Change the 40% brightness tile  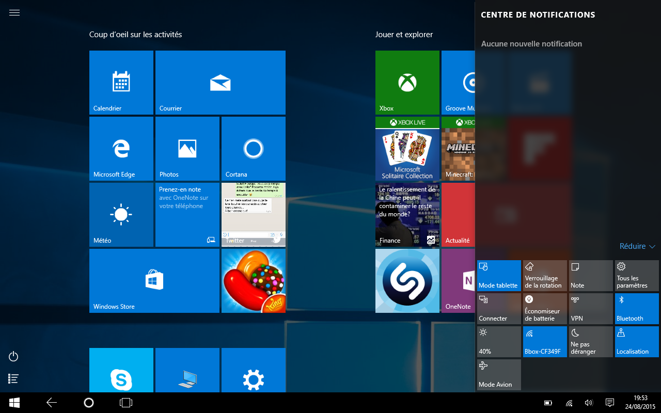(499, 342)
